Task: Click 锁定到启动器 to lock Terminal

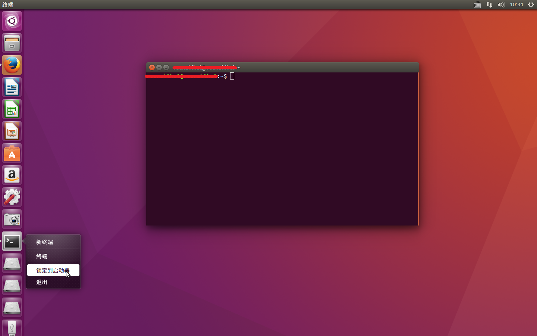Action: point(48,270)
